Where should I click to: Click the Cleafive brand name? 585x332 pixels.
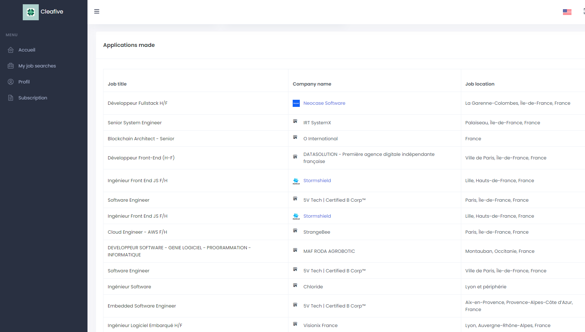pyautogui.click(x=52, y=12)
